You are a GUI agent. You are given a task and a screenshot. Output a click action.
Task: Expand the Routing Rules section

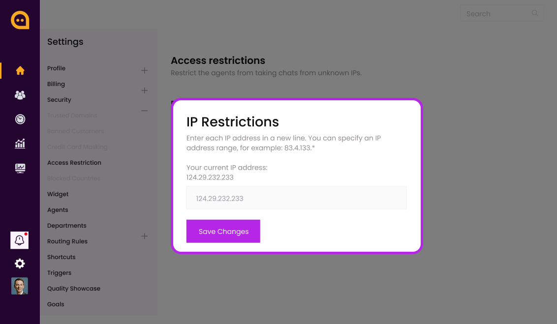144,236
